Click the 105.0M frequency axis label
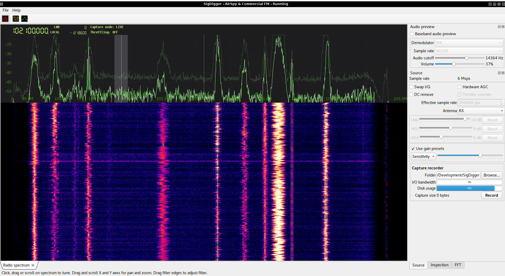 (x=400, y=99)
